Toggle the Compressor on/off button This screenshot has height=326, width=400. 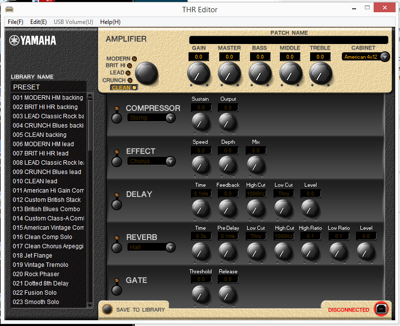coord(116,118)
